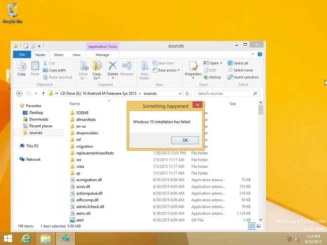
Task: Click Select all in ribbon
Action: point(238,63)
